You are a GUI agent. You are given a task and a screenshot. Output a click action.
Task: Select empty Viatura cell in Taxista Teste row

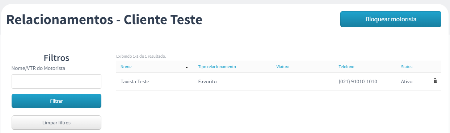pyautogui.click(x=303, y=81)
